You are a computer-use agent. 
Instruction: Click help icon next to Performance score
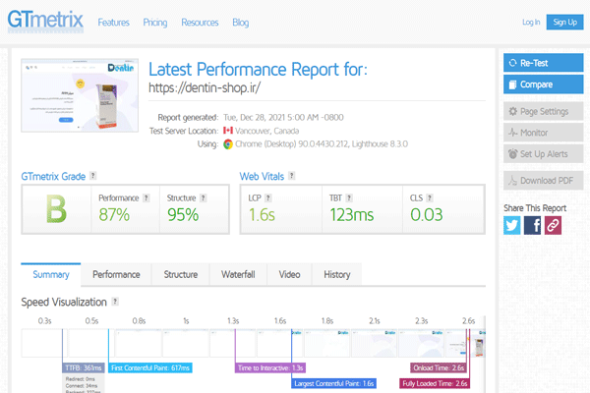click(x=147, y=196)
